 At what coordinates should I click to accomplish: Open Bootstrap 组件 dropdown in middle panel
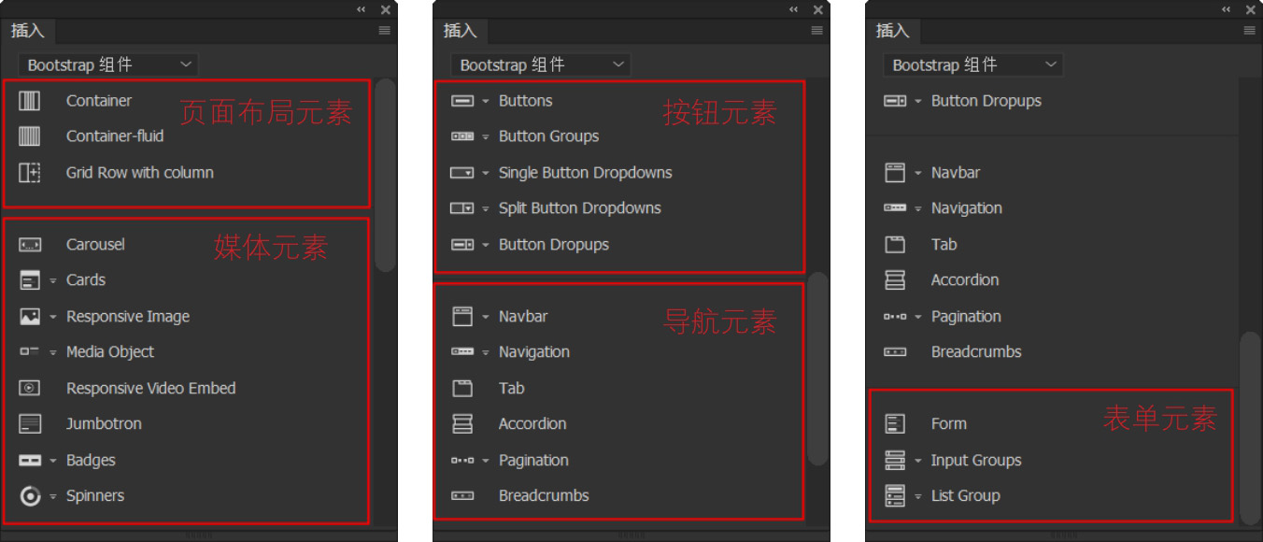[x=541, y=64]
